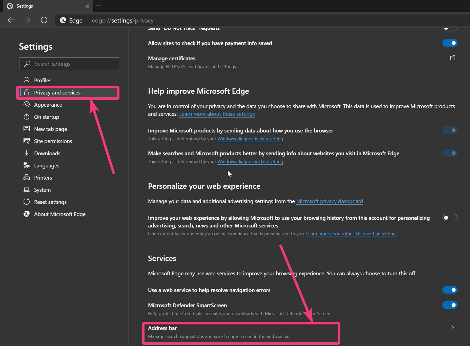Click the Reset settings icon
Viewport: 470px width, 346px height.
[26, 202]
